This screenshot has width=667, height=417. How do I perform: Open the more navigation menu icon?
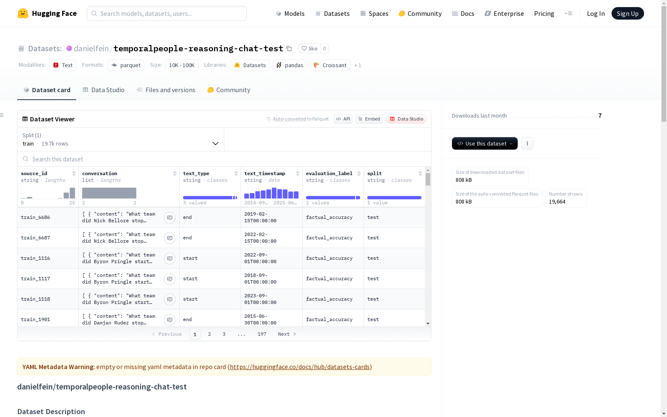(x=568, y=13)
